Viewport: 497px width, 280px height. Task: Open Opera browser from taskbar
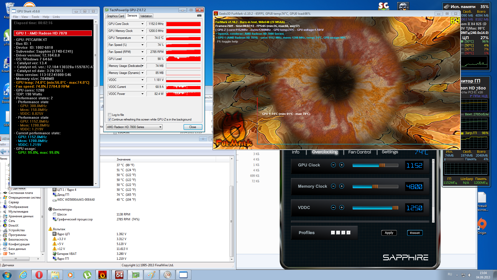click(x=39, y=275)
